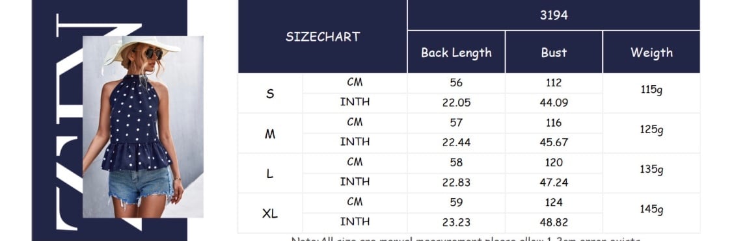Click the 3194 product code header
Screen dimensions: 732x241
point(554,15)
